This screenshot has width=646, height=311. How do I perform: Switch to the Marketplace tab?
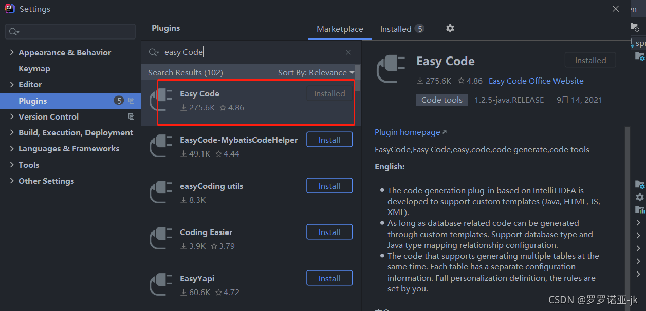340,29
